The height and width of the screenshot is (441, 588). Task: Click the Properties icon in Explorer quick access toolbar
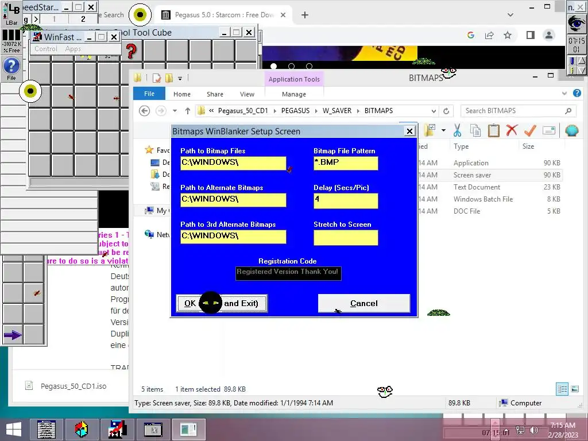tap(157, 78)
